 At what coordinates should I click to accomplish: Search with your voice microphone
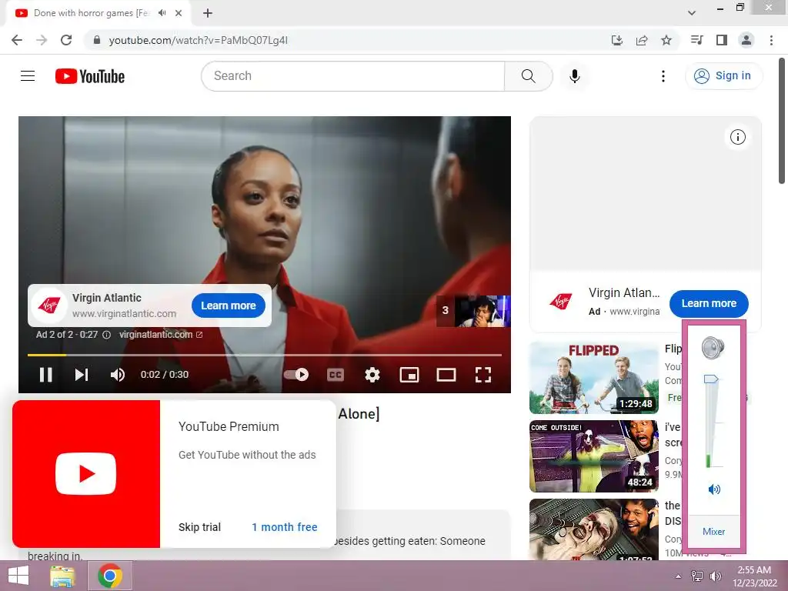tap(574, 76)
